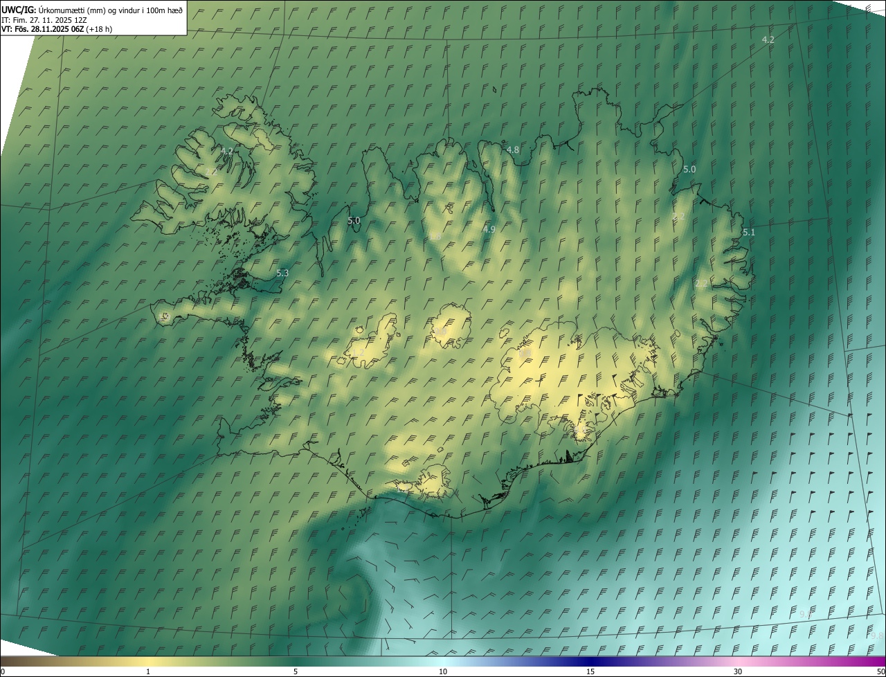Image resolution: width=886 pixels, height=677 pixels.
Task: Click the 30 label on the color scale
Action: point(738,671)
